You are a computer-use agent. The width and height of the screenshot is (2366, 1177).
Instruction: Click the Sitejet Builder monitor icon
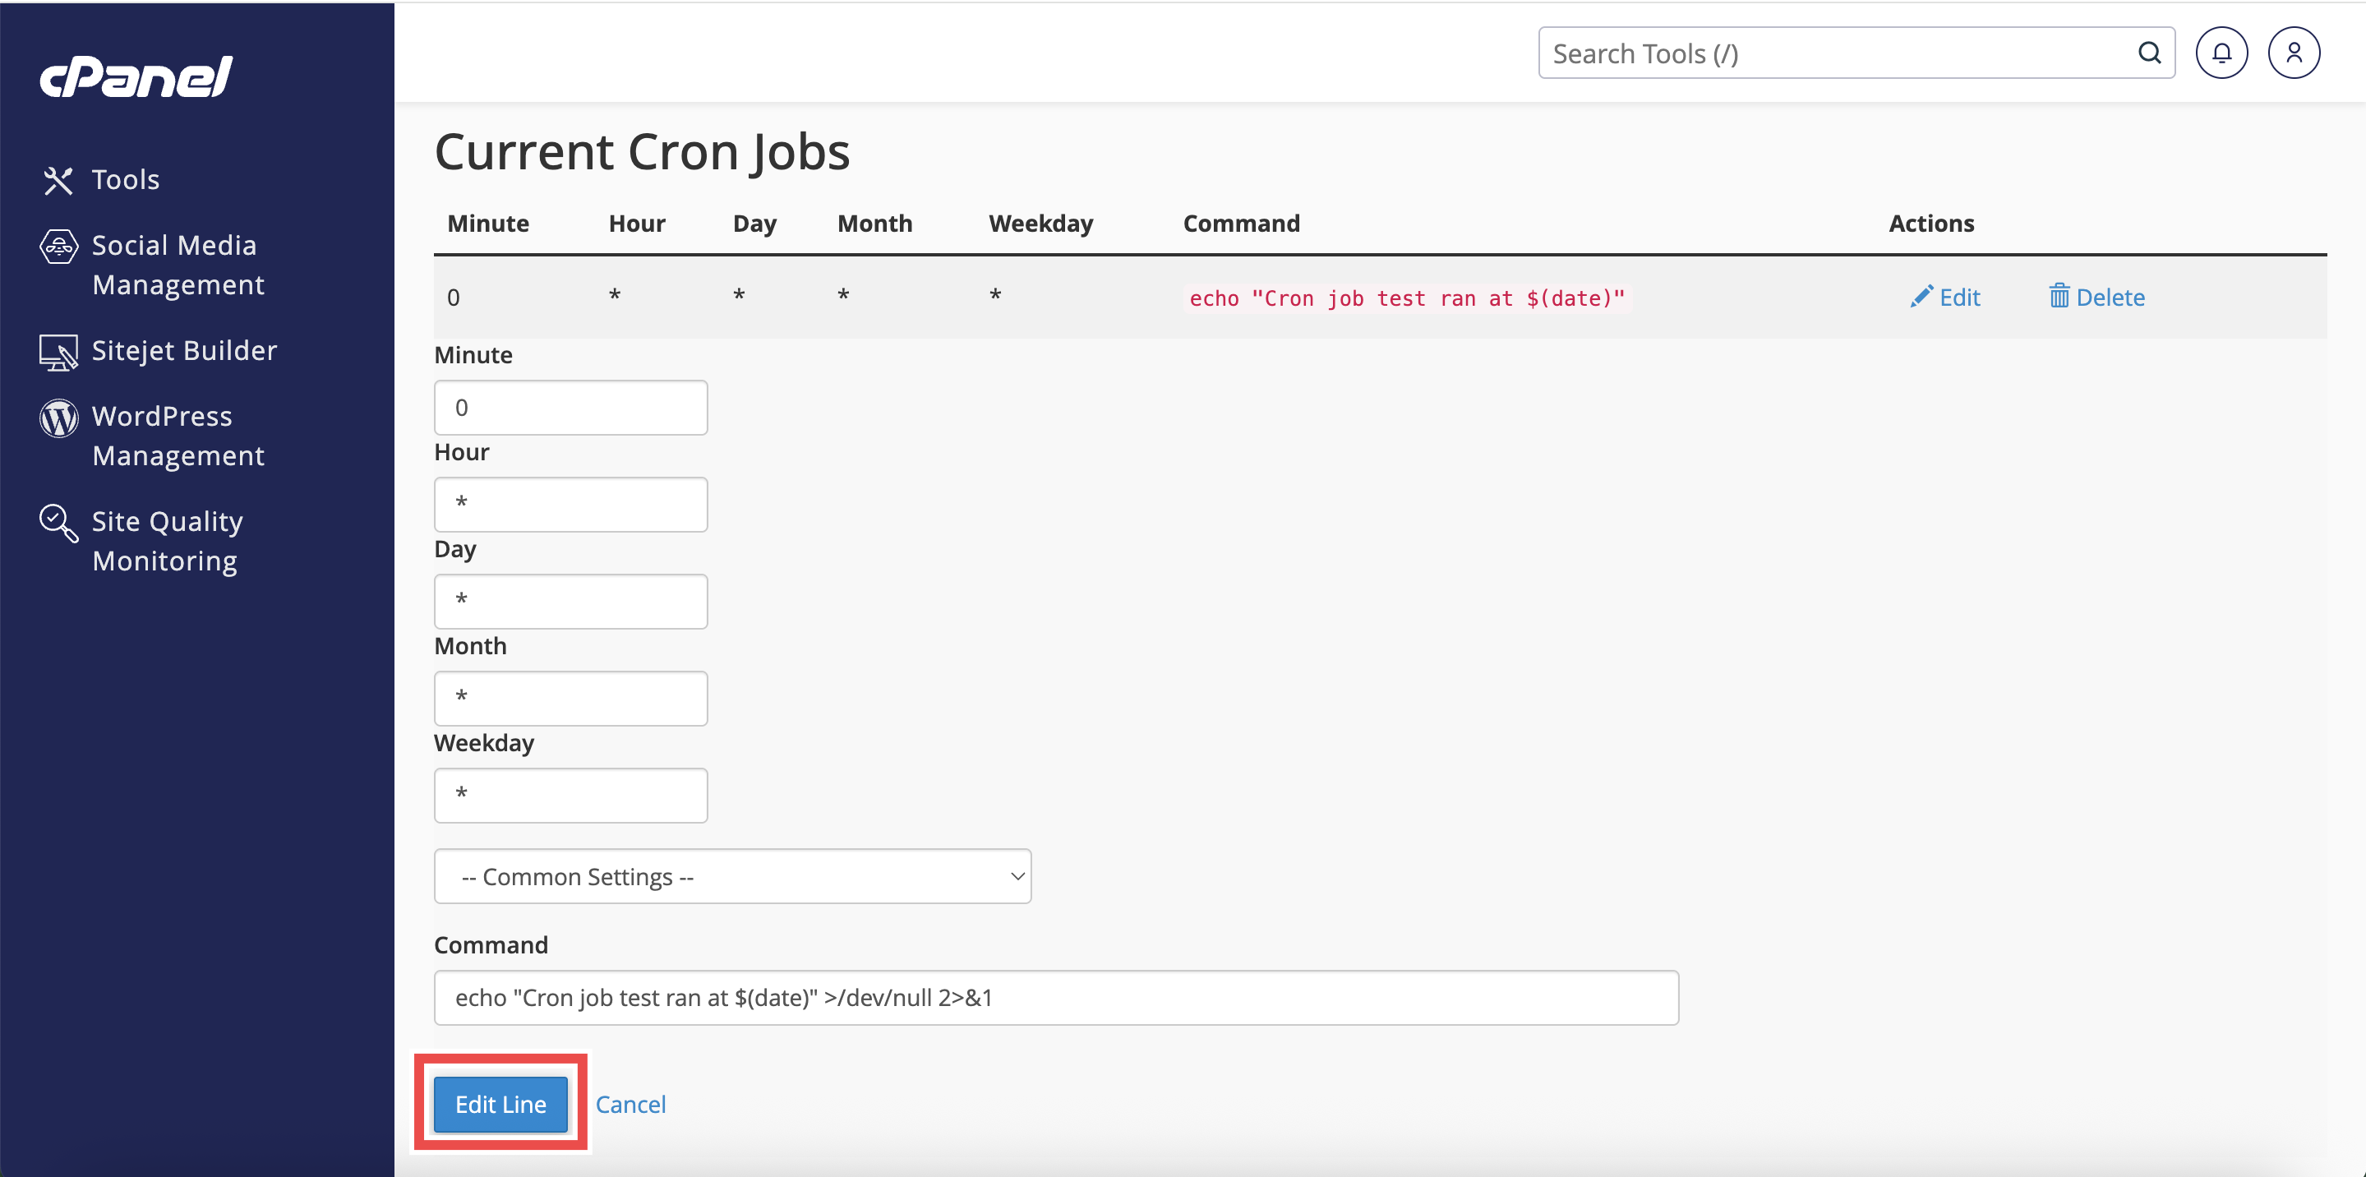click(x=59, y=352)
